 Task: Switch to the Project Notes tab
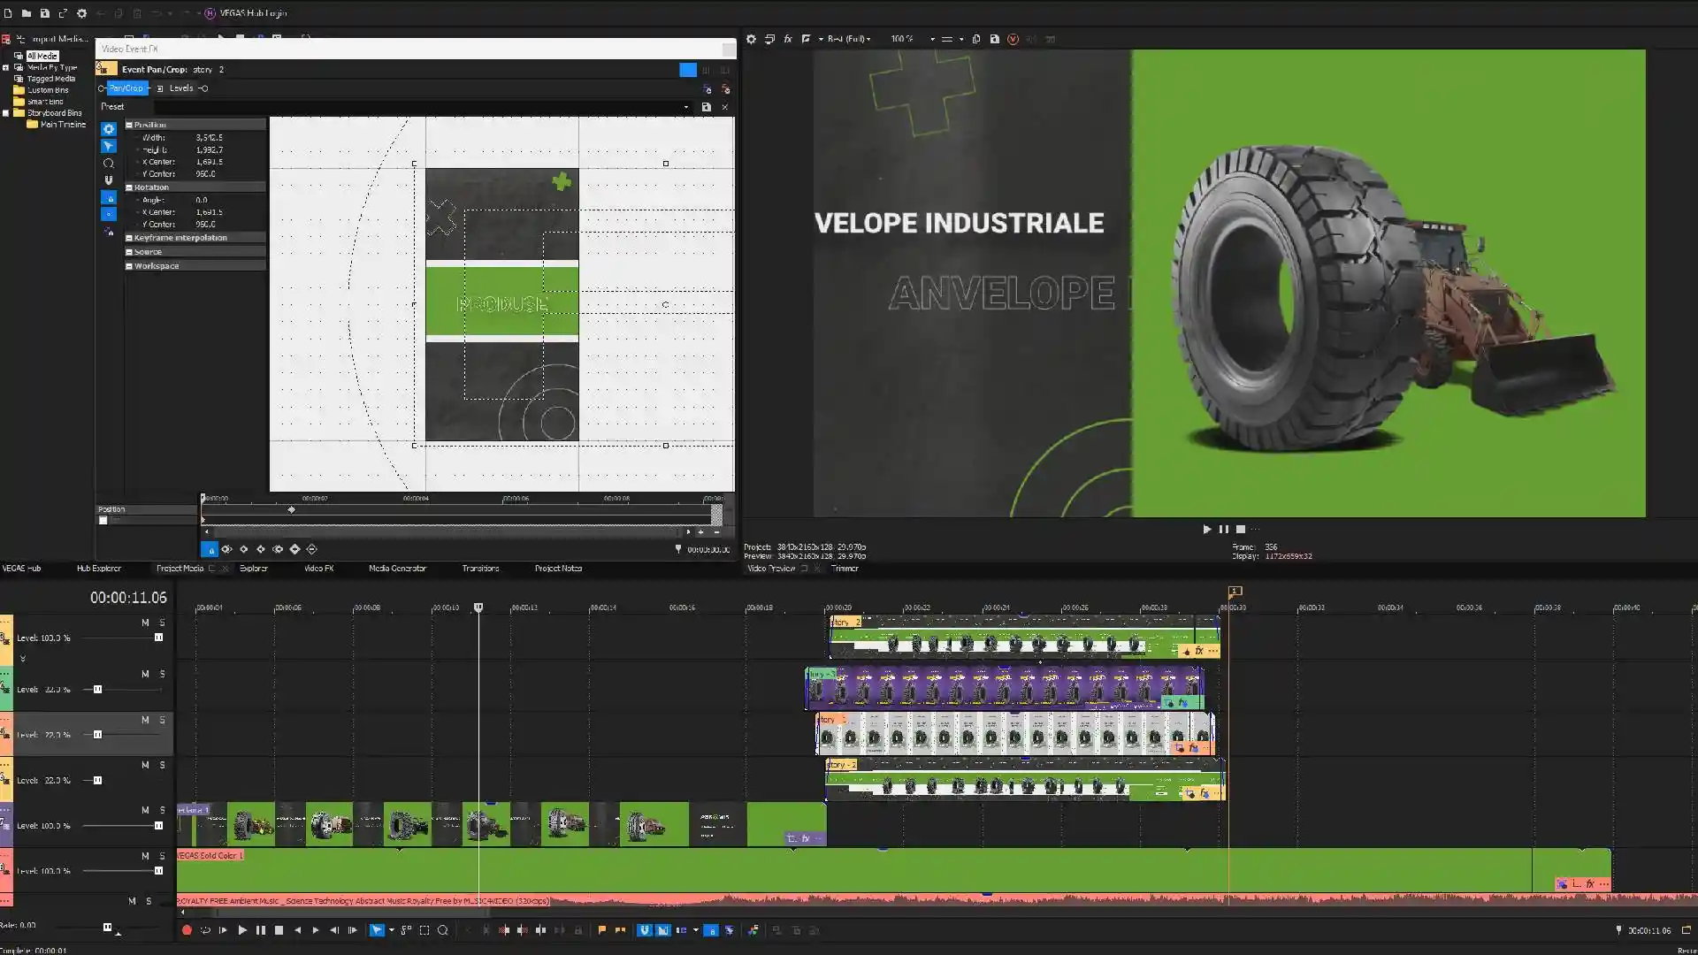(558, 569)
